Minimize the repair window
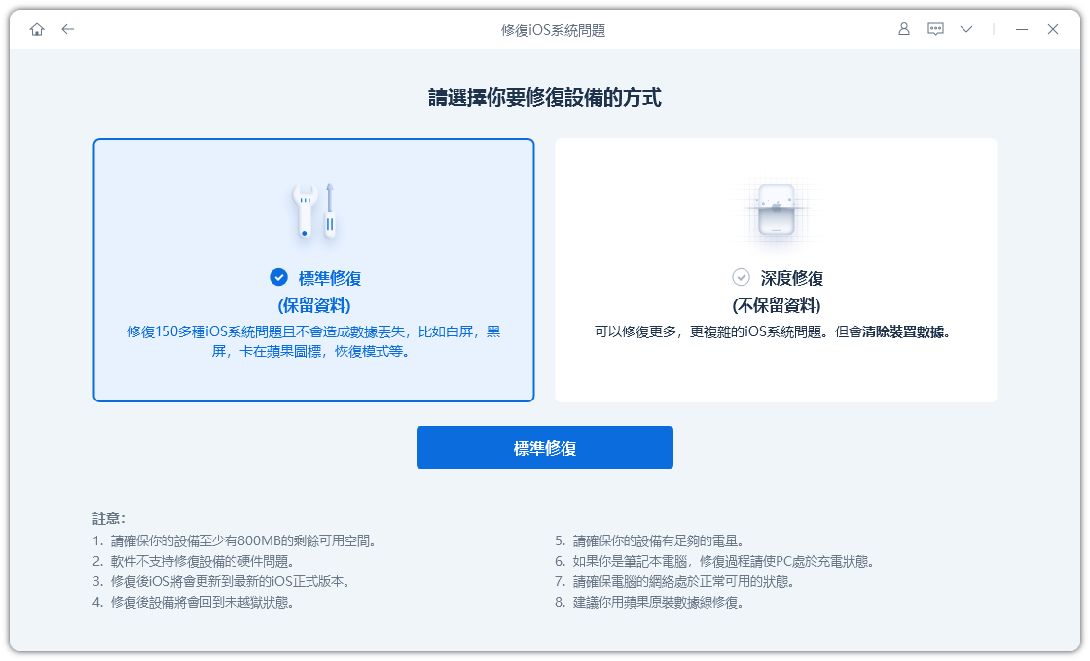 tap(1021, 29)
